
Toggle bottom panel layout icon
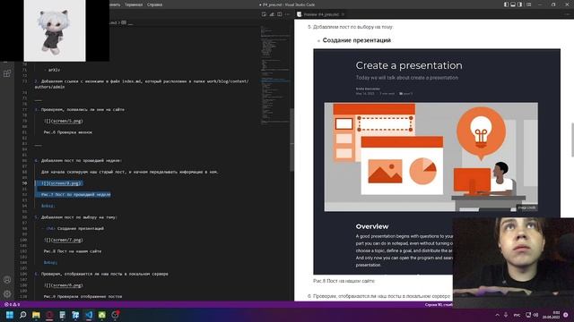[x=513, y=4]
